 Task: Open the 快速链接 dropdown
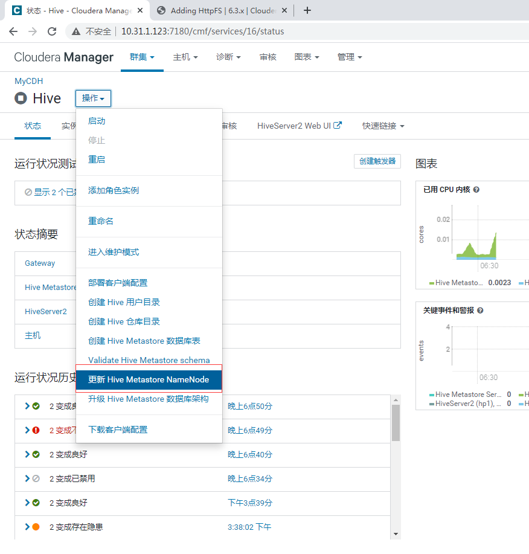pos(383,126)
